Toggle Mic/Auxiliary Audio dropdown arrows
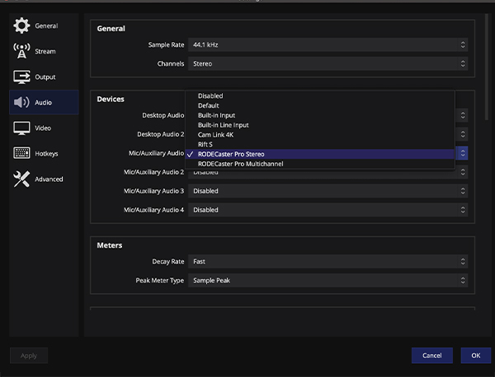Screen dimensions: 495x377 coord(463,153)
